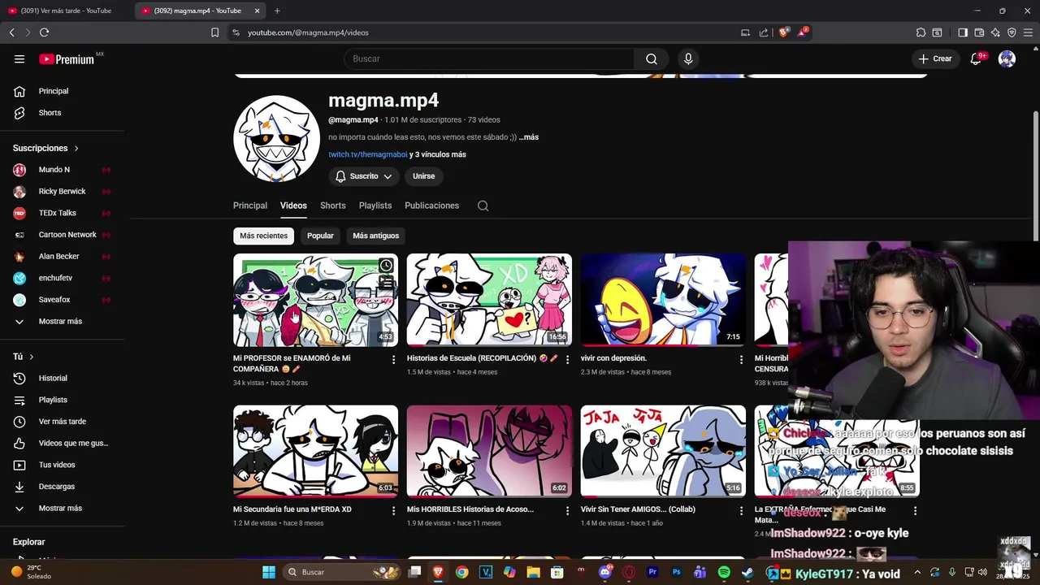Open the browser main menu icon
The image size is (1040, 585).
point(1029,32)
